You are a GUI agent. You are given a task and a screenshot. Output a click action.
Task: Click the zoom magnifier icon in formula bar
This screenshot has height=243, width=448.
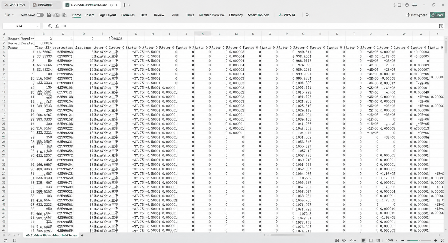pos(50,26)
